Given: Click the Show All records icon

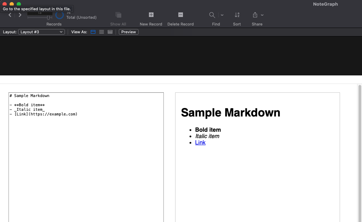Looking at the screenshot, I should (x=118, y=15).
